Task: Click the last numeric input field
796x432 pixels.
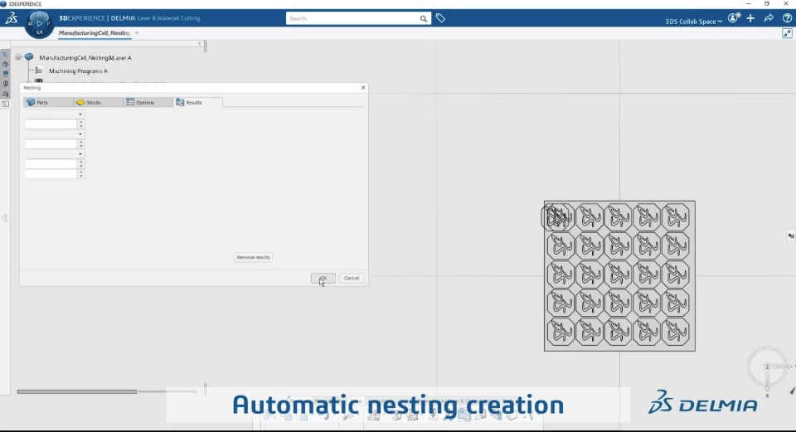Action: 51,174
